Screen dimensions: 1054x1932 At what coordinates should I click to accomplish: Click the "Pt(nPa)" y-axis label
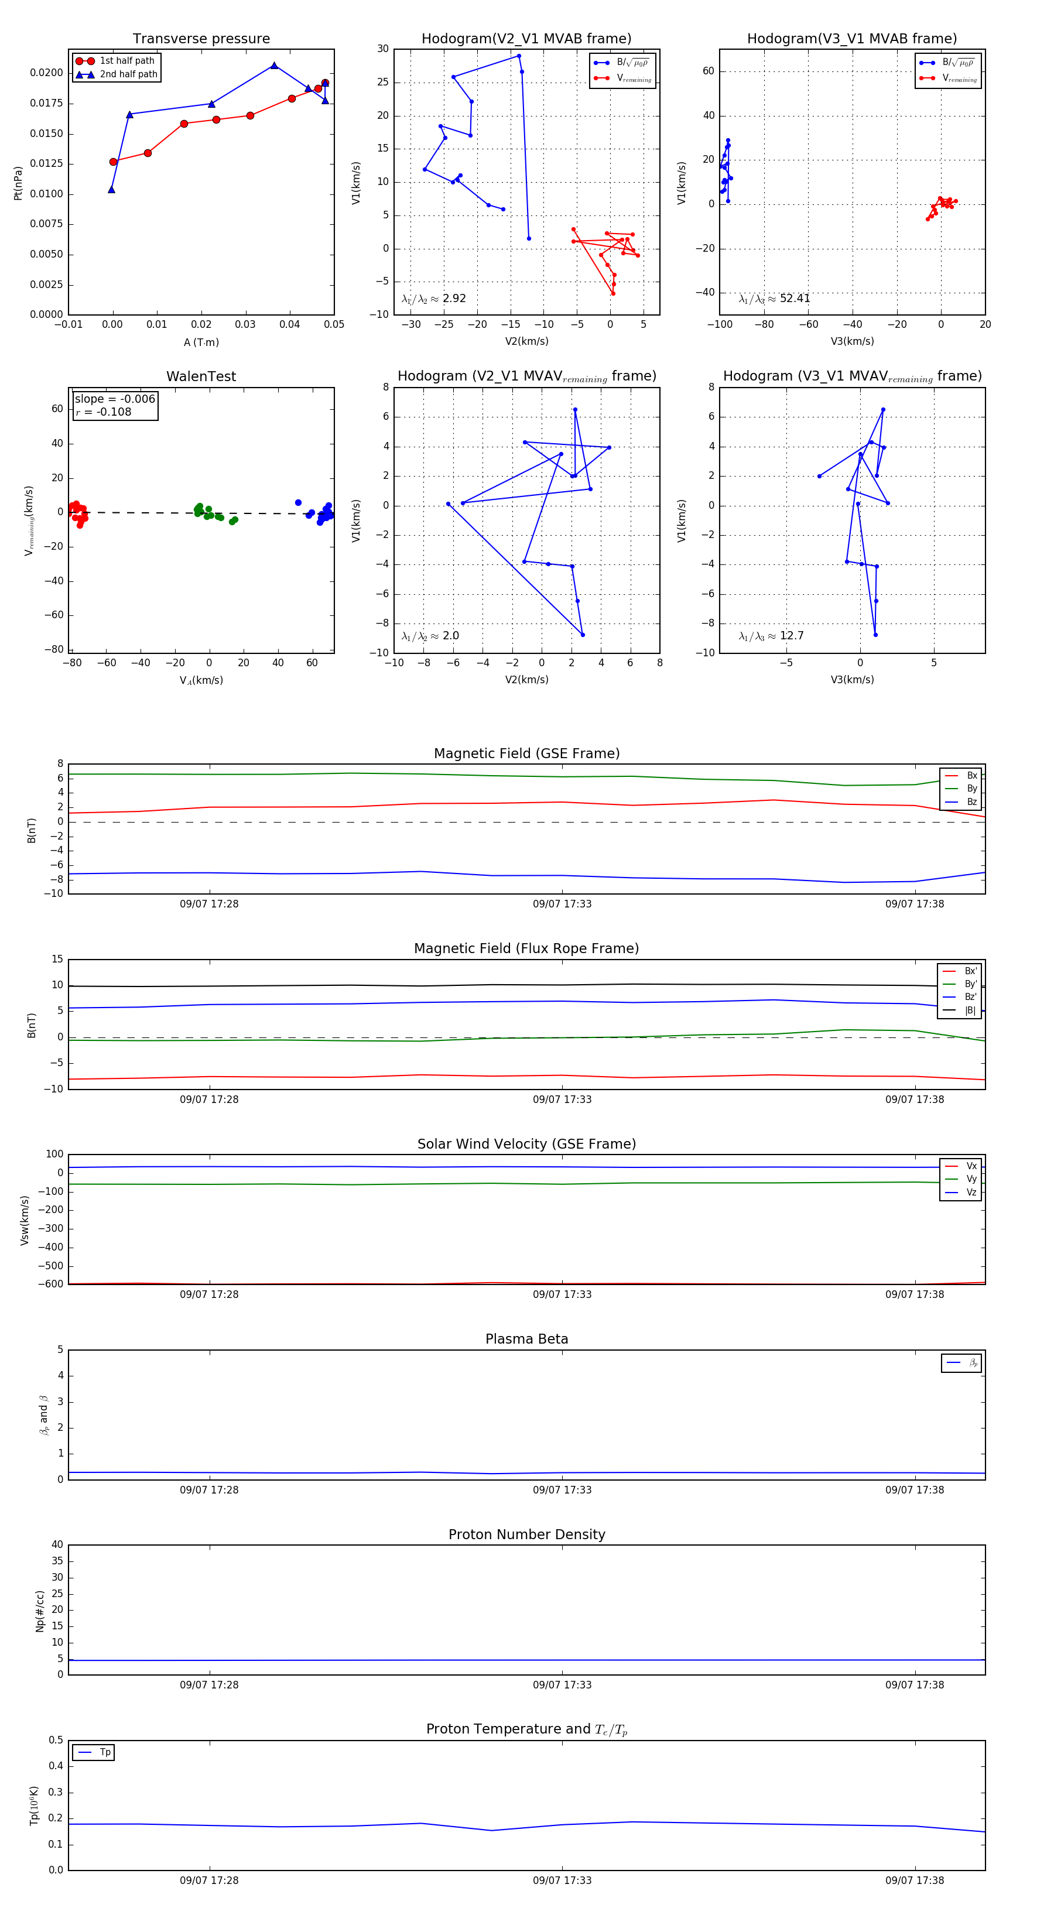(x=18, y=183)
